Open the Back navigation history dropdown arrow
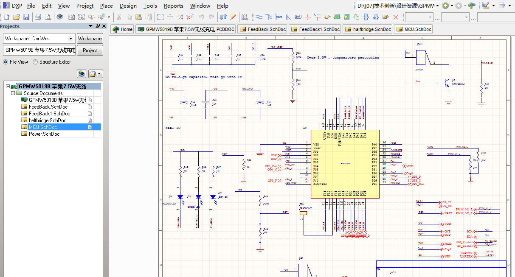This screenshot has width=515, height=277. click(451, 6)
